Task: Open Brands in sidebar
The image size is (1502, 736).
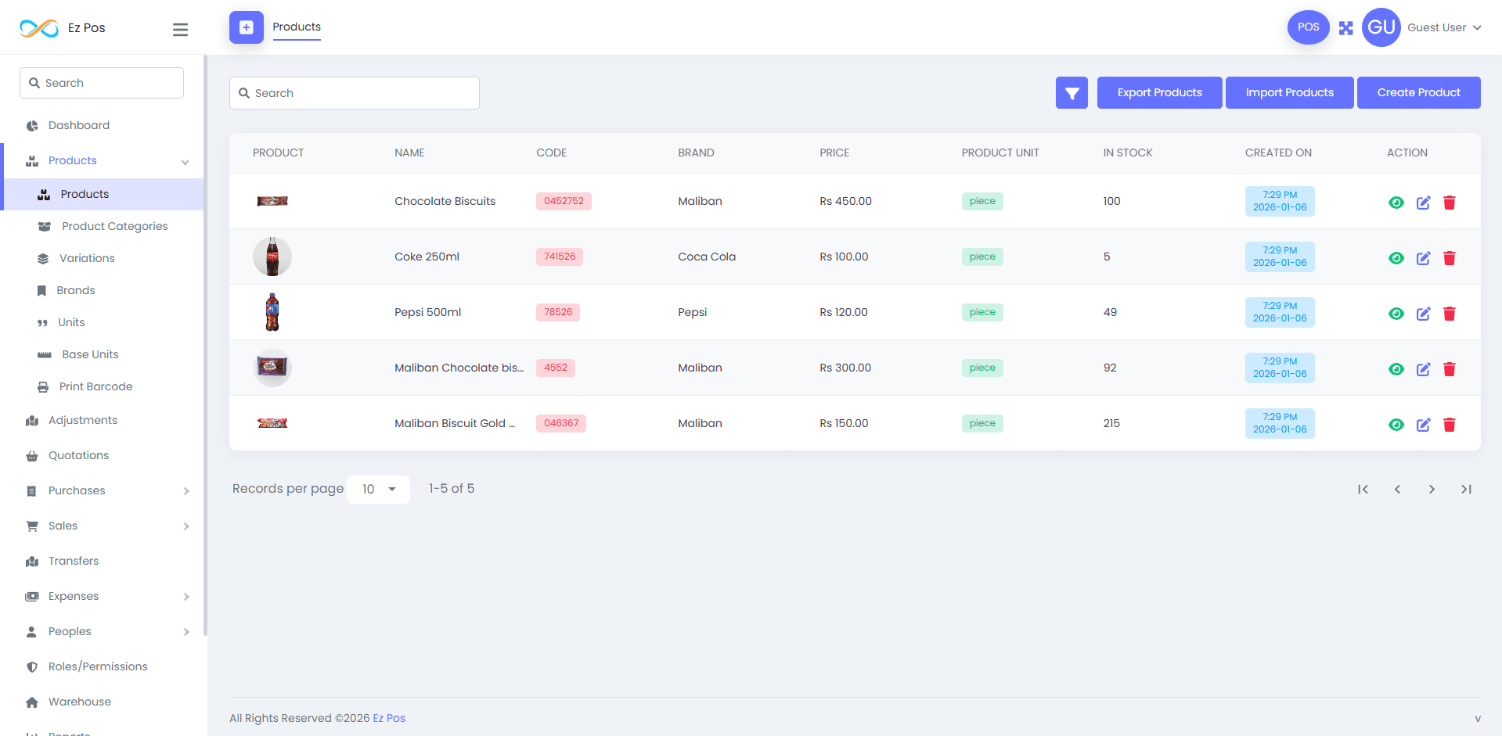Action: coord(76,290)
